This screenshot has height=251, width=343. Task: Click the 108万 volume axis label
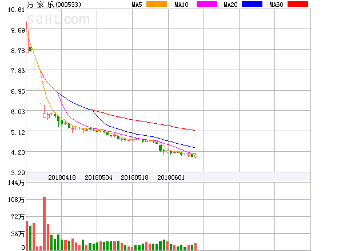[x=16, y=200]
